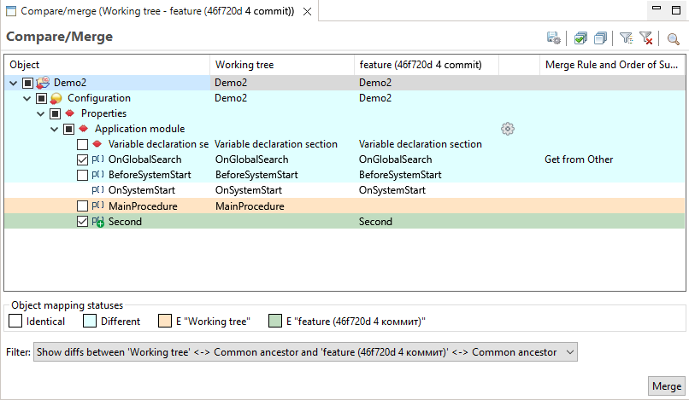The height and width of the screenshot is (400, 689).
Task: Enable the MainProcedure checkbox
Action: pos(83,206)
